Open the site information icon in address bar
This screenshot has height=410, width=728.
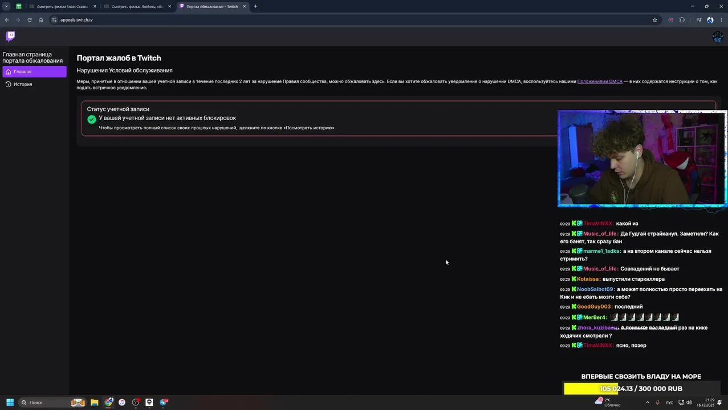[x=54, y=20]
